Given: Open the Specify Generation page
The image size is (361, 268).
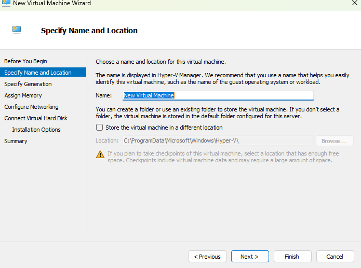Looking at the screenshot, I should (x=28, y=84).
